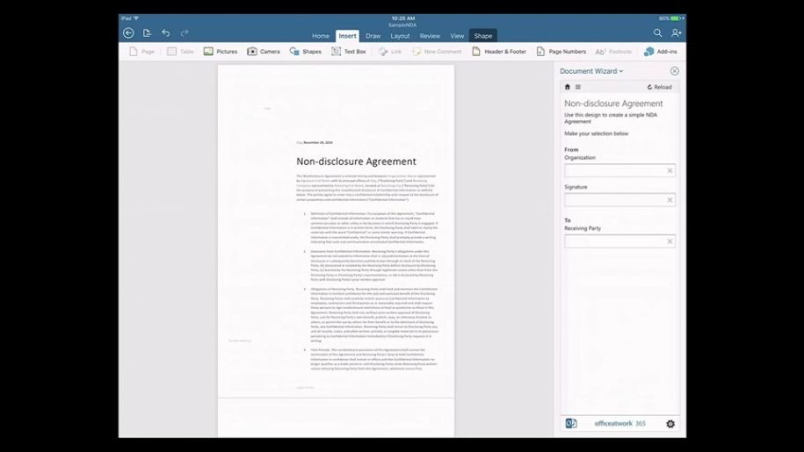Open the File menu icon
Image resolution: width=804 pixels, height=452 pixels.
pos(147,33)
